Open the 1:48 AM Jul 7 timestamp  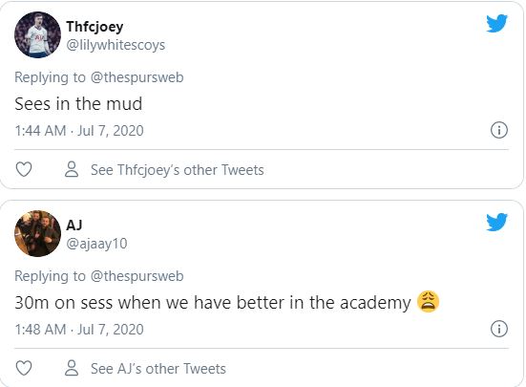coord(79,330)
